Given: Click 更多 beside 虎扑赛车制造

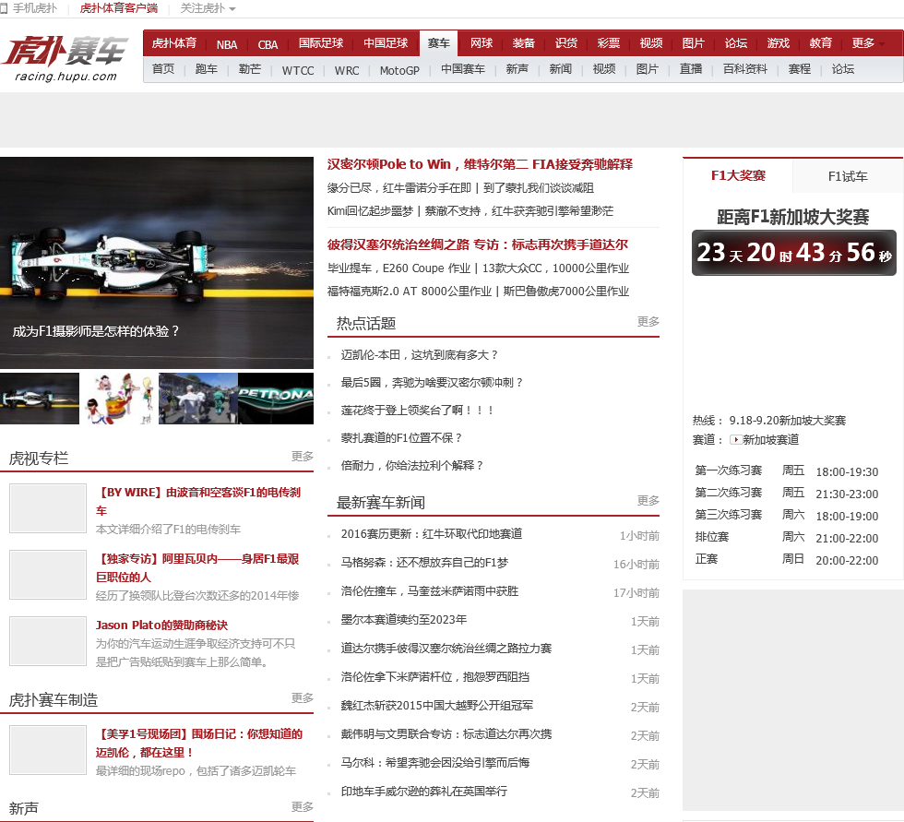Looking at the screenshot, I should coord(303,698).
